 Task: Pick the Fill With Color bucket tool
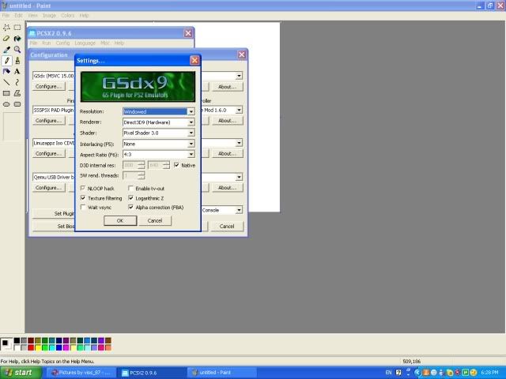click(17, 39)
